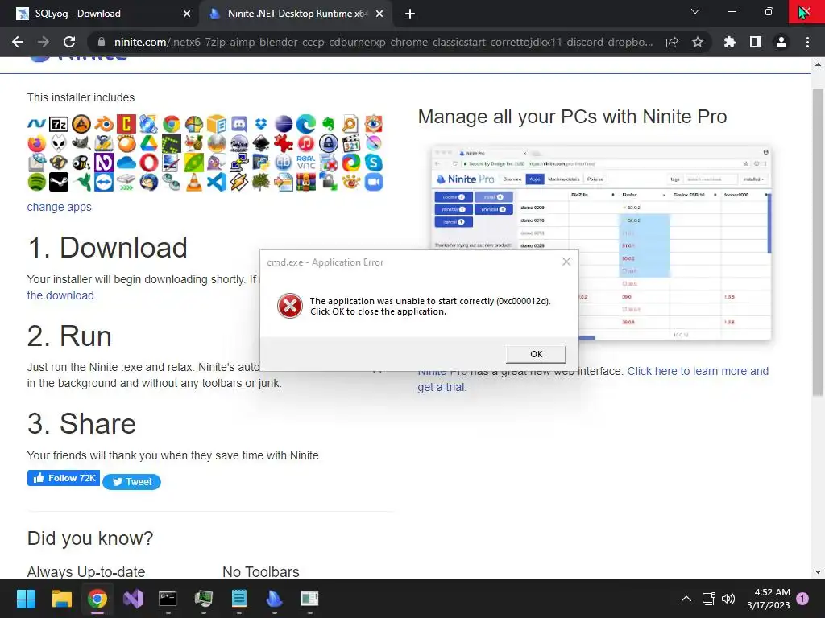This screenshot has width=825, height=618.
Task: Click the Inkscape app icon
Action: point(260,143)
